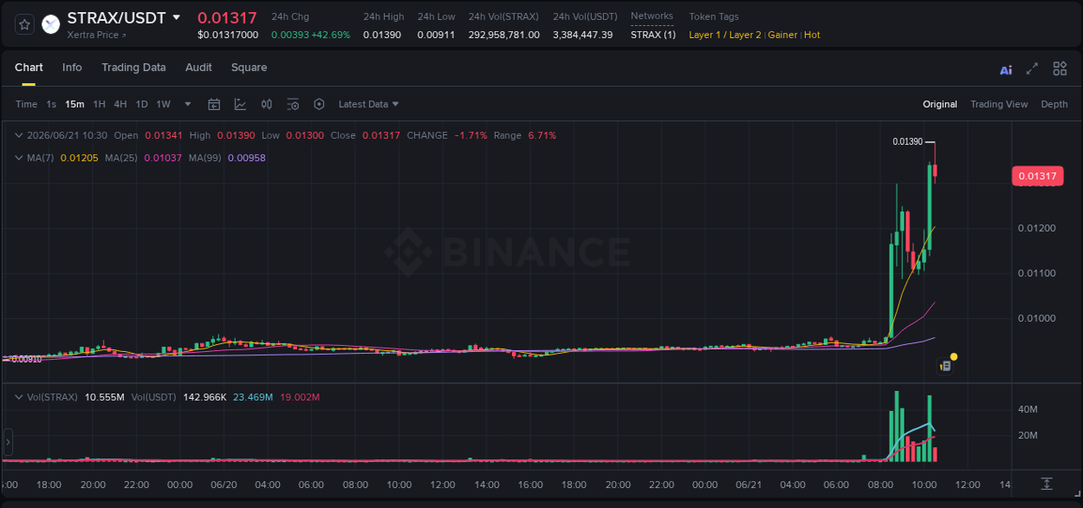This screenshot has width=1083, height=508.
Task: Switch to the Chart tab
Action: coord(29,68)
